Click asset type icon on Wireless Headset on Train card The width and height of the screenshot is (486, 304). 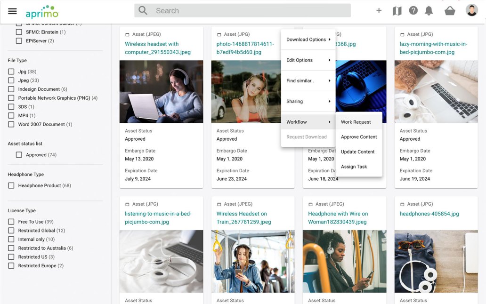[219, 204]
